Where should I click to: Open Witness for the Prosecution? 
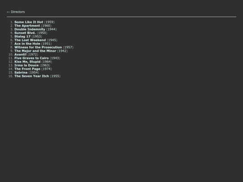(x=38, y=47)
